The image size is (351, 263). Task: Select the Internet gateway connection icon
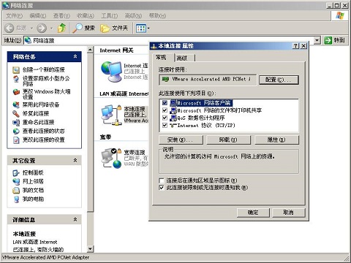pyautogui.click(x=111, y=71)
